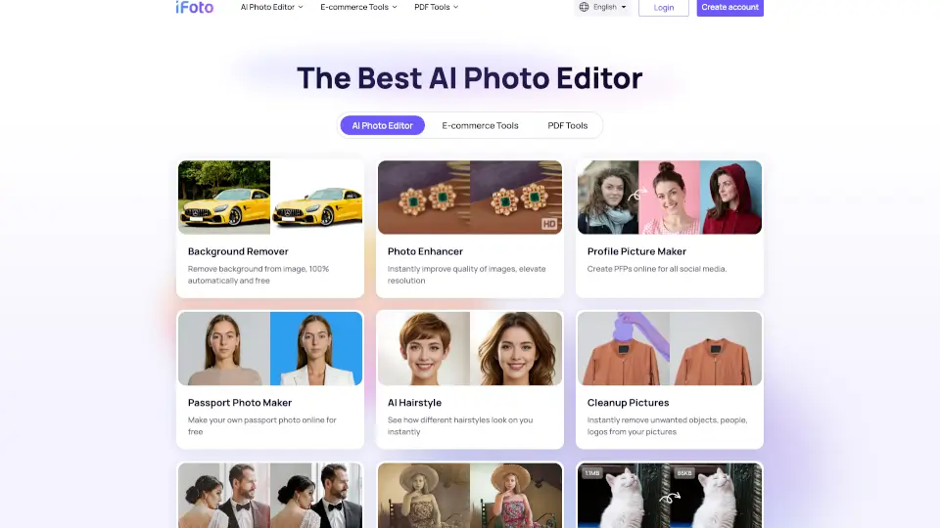This screenshot has height=528, width=940.
Task: Open the Passport Photo Maker card image
Action: point(270,348)
